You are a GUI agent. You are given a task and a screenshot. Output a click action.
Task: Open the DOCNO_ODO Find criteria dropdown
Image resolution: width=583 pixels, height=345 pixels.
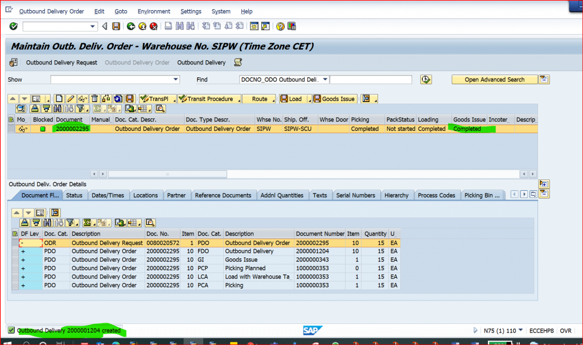pyautogui.click(x=325, y=80)
